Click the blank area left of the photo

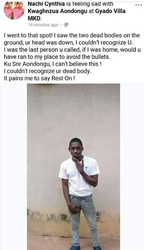pos(13,167)
